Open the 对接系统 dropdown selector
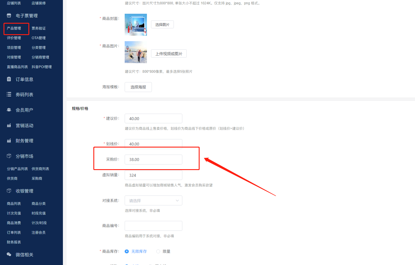415x265 pixels. tap(153, 200)
